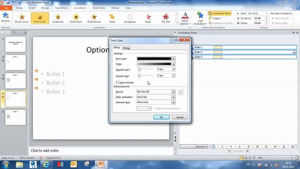This screenshot has height=169, width=300.
Task: Choose the Wave animation effect
Action: (112, 18)
